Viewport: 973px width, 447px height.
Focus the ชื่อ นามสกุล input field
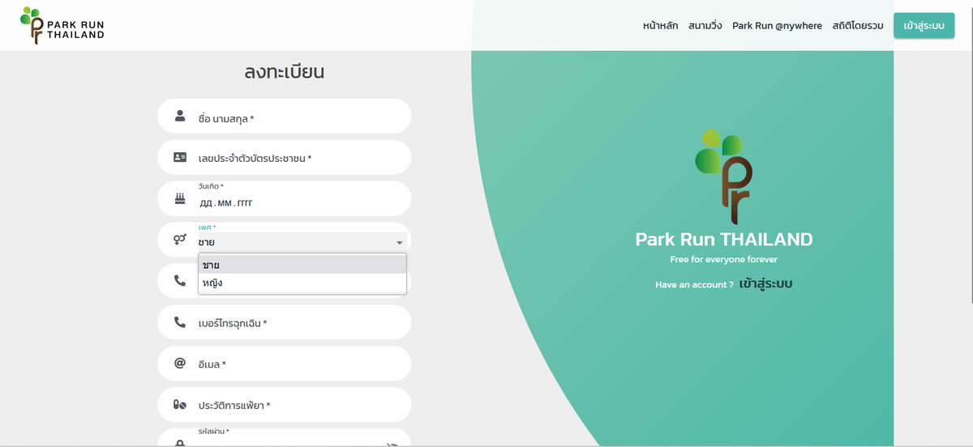click(285, 116)
